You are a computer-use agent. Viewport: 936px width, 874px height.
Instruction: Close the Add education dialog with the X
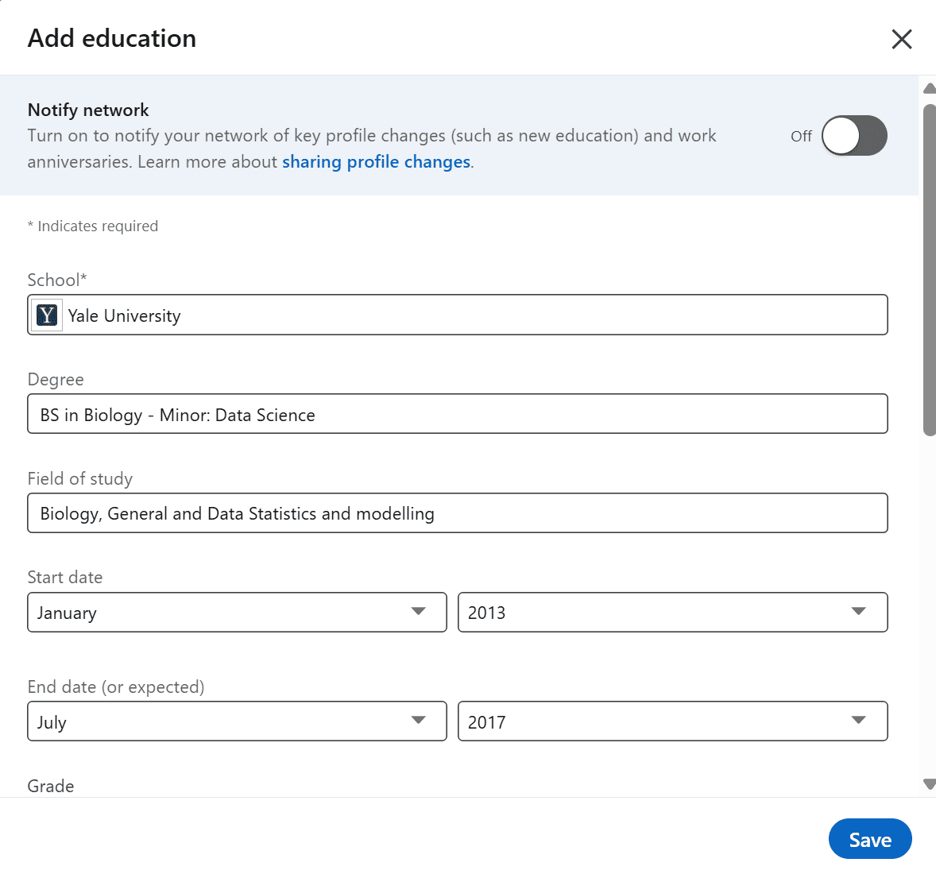pyautogui.click(x=902, y=38)
